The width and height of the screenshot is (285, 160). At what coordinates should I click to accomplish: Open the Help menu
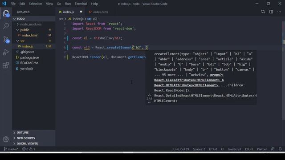click(x=94, y=4)
